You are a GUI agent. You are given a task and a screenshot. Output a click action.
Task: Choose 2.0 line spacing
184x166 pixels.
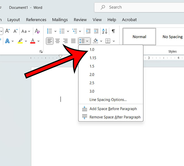tap(111, 75)
